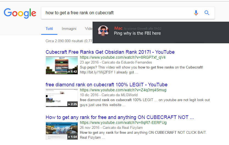Click the 'Circa 2.090.000 risultati' count text
Screen dimensions: 229x145
pos(69,41)
